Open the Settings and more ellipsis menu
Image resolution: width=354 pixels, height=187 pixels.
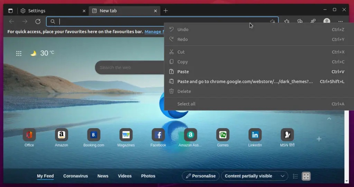coord(341,21)
